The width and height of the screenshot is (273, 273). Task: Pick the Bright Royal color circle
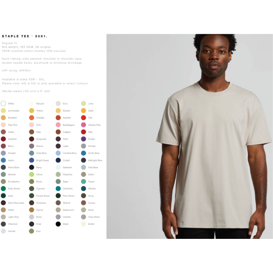(31, 160)
